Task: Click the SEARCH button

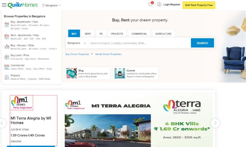Action: tap(202, 43)
